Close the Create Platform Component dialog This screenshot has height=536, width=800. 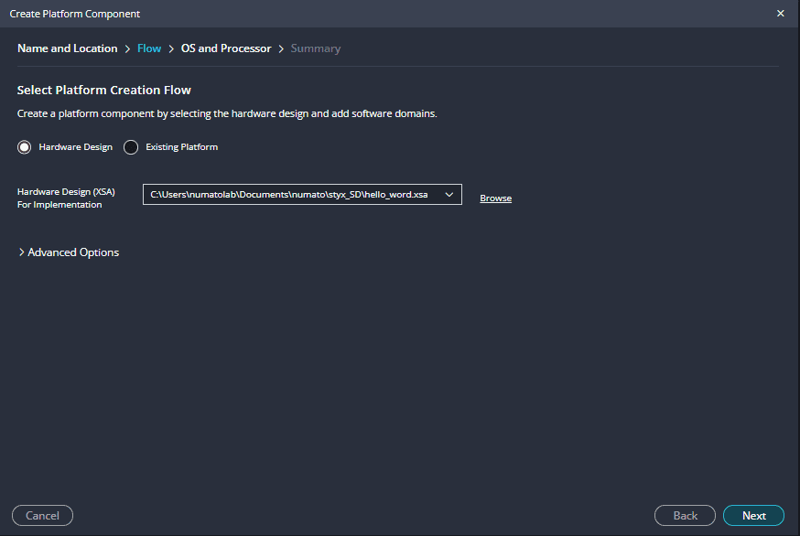[780, 14]
